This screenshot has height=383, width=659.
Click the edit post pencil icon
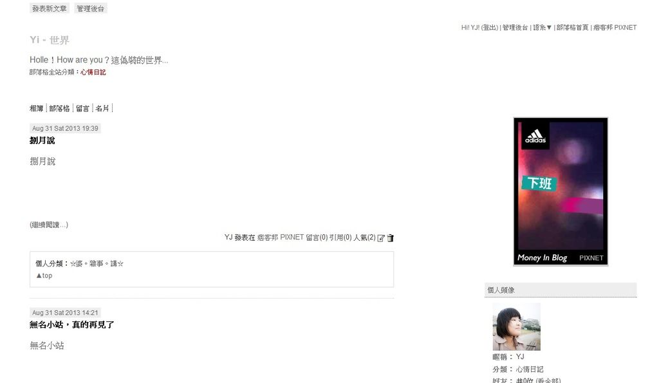pos(381,238)
